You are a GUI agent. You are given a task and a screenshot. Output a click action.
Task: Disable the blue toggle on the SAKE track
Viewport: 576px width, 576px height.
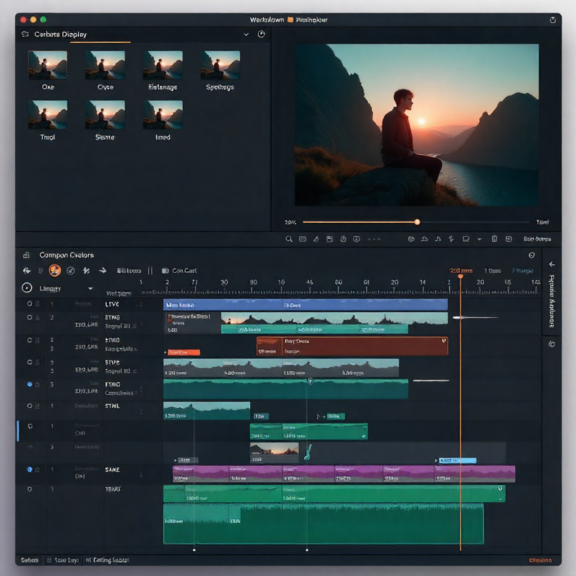tap(30, 470)
